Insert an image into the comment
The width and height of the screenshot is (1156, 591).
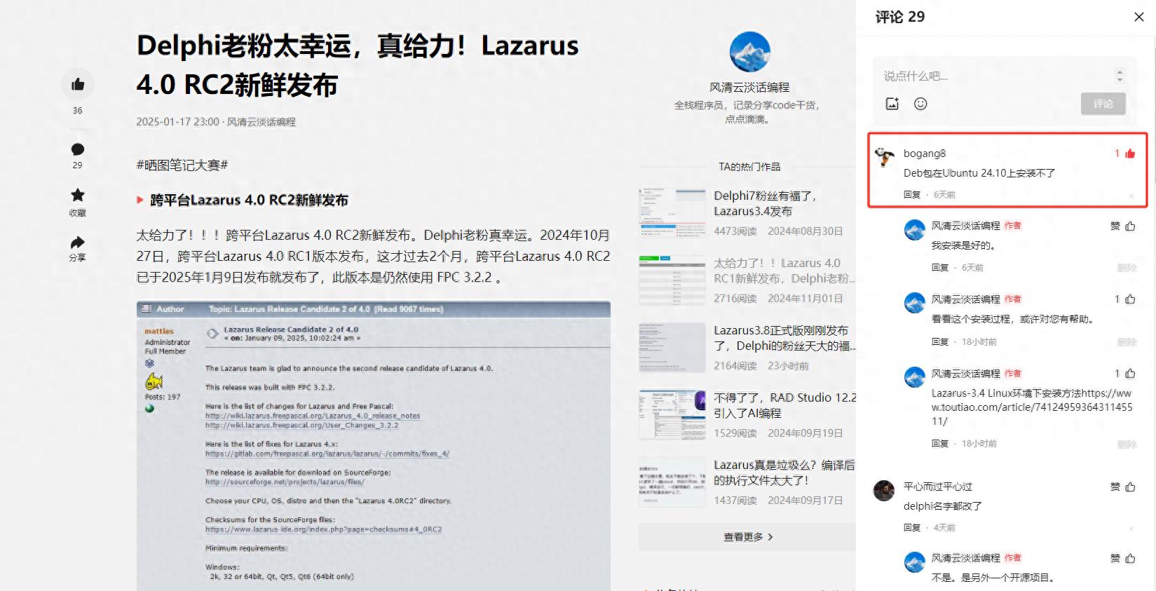pos(892,104)
